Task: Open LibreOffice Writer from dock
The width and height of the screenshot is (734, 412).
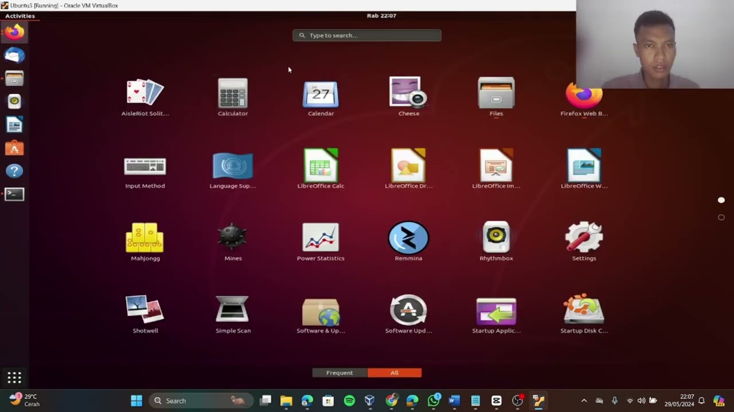Action: (x=14, y=125)
